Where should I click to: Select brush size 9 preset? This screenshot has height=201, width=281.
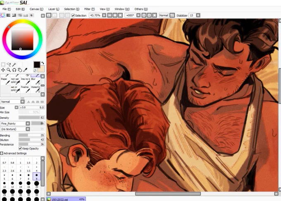click(x=36, y=177)
